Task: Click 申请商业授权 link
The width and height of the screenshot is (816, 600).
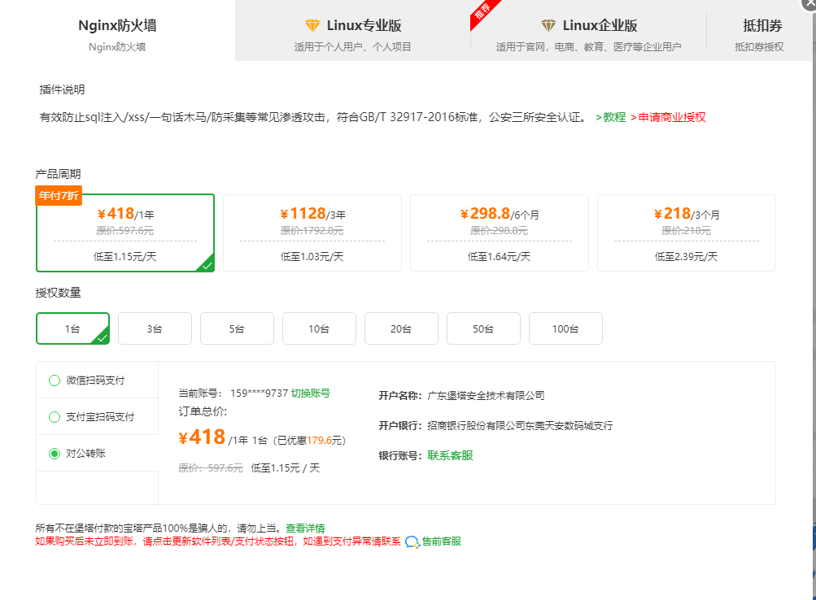Action: pos(670,117)
